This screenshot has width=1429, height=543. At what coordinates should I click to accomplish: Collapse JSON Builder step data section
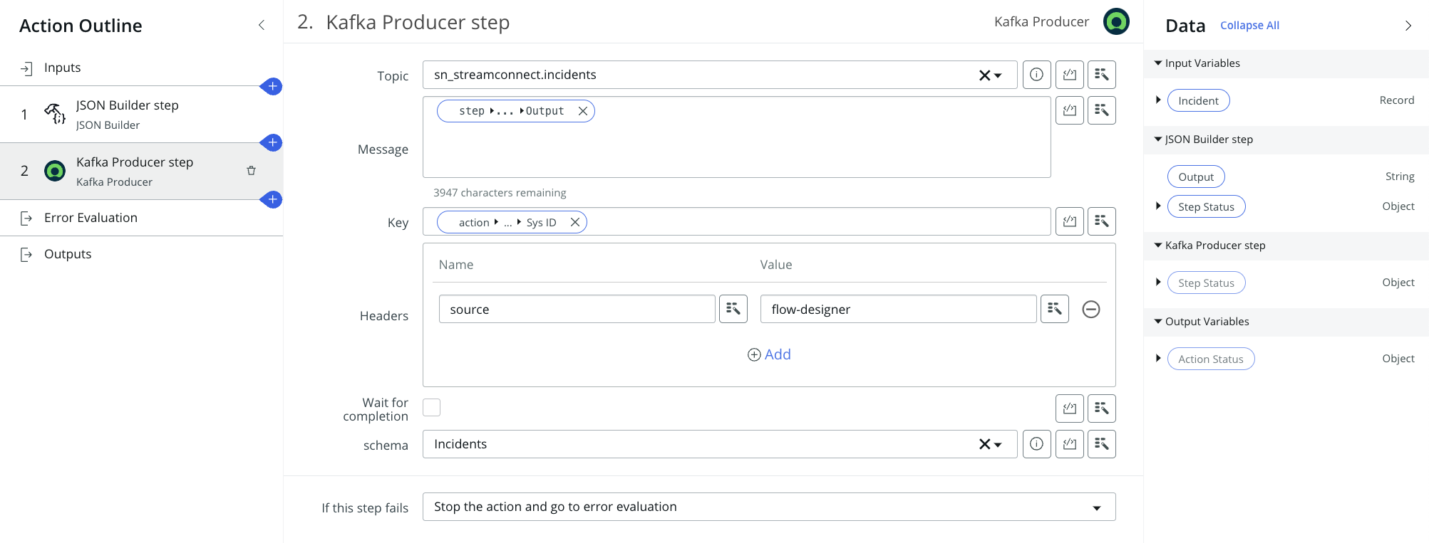1158,139
